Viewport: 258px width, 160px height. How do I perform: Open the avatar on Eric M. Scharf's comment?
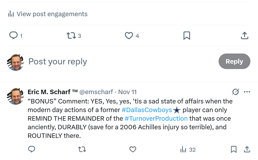(x=15, y=96)
